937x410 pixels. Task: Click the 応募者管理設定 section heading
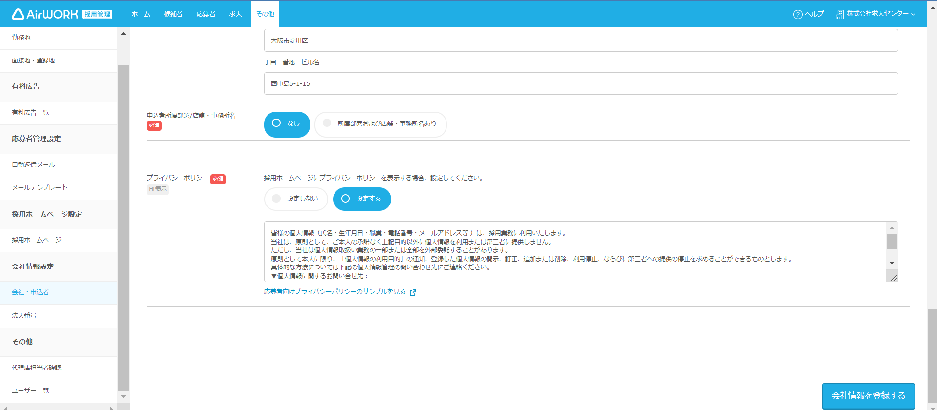point(36,139)
